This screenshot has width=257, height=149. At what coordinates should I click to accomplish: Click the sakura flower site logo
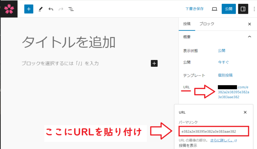[x=9, y=9]
